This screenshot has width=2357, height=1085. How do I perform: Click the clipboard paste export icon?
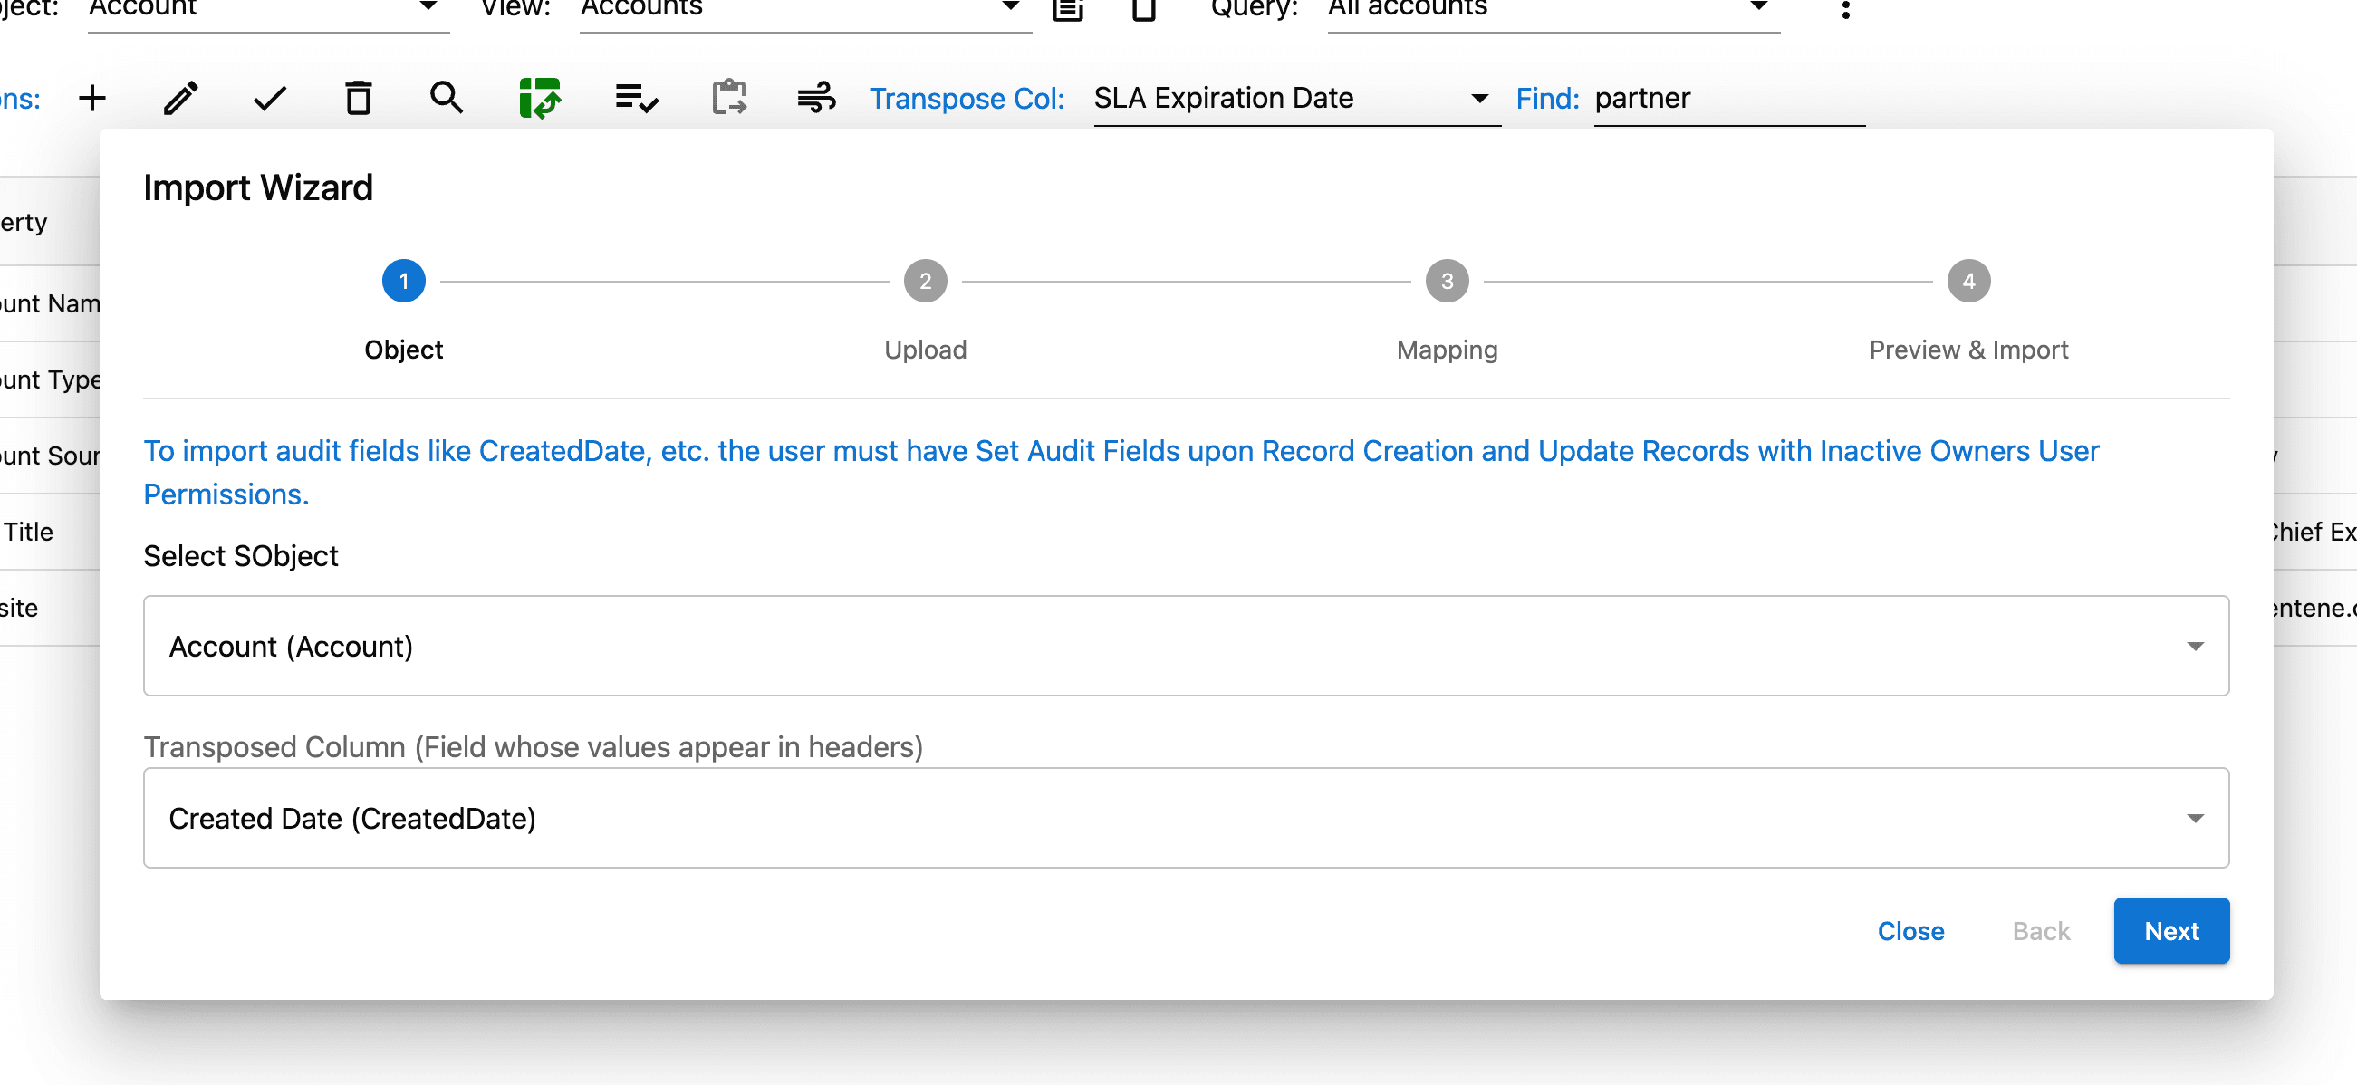click(x=729, y=98)
